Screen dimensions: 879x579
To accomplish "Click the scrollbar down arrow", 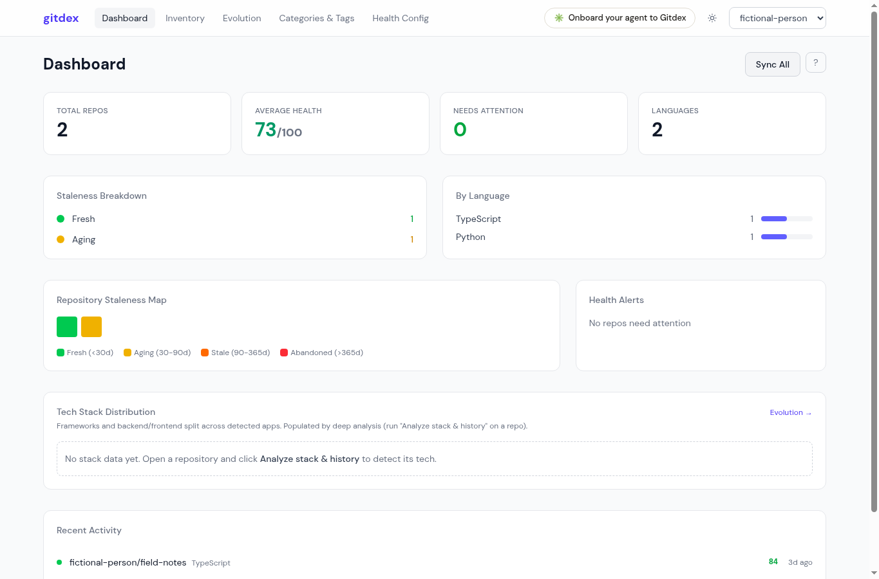I will pos(874,573).
